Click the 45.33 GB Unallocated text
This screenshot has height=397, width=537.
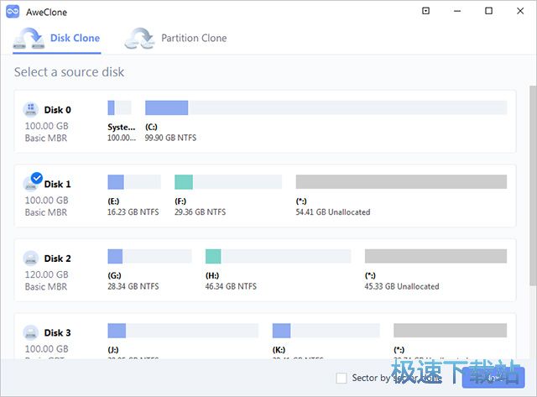402,286
